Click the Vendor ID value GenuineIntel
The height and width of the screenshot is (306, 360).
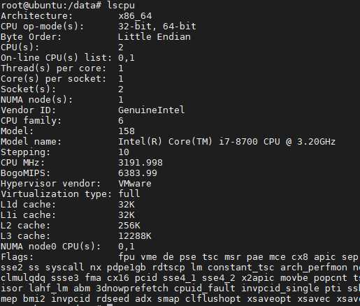[152, 110]
